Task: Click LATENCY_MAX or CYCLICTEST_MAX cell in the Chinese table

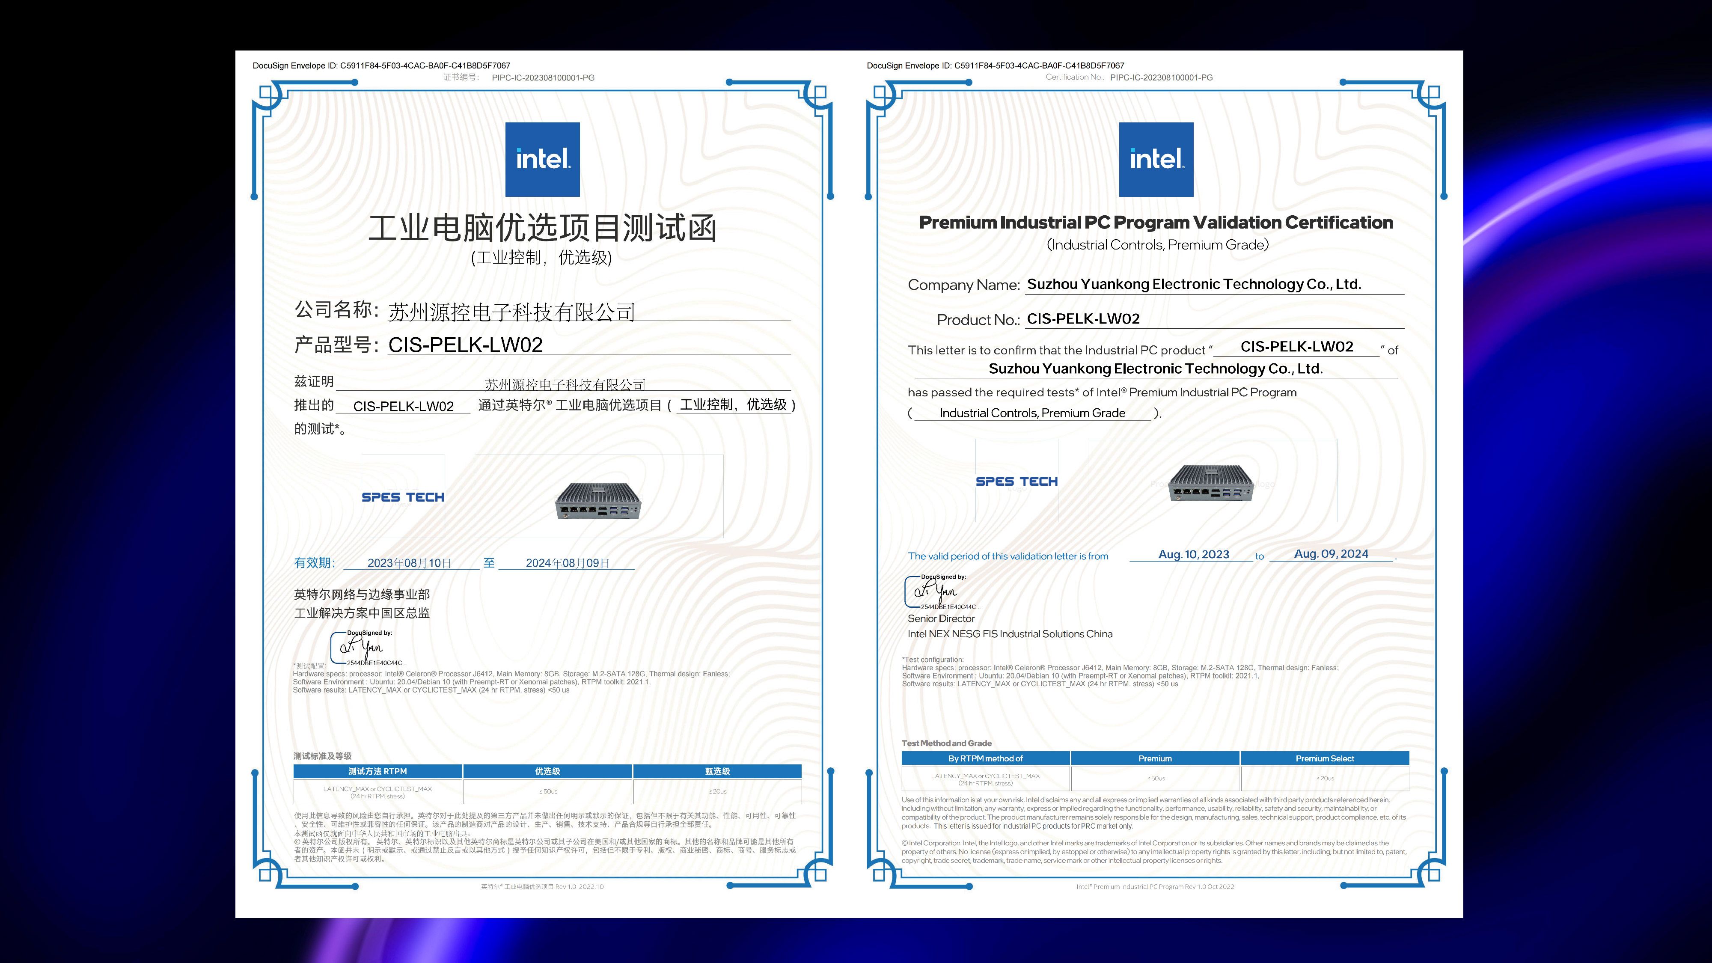Action: [377, 792]
